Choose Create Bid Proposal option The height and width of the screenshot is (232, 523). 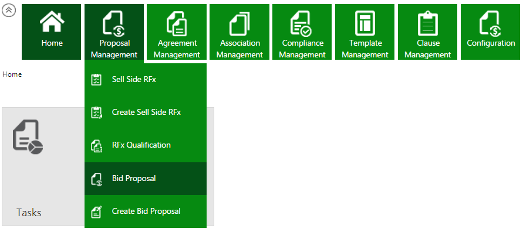(x=146, y=211)
